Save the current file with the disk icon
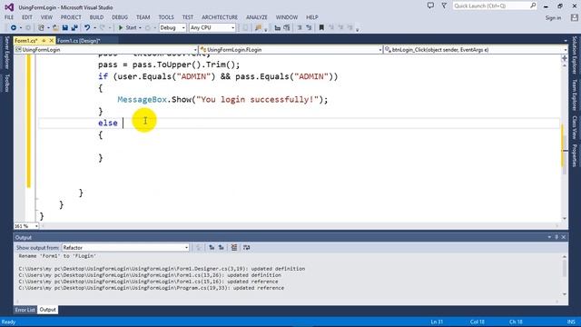The image size is (581, 327). 65,28
